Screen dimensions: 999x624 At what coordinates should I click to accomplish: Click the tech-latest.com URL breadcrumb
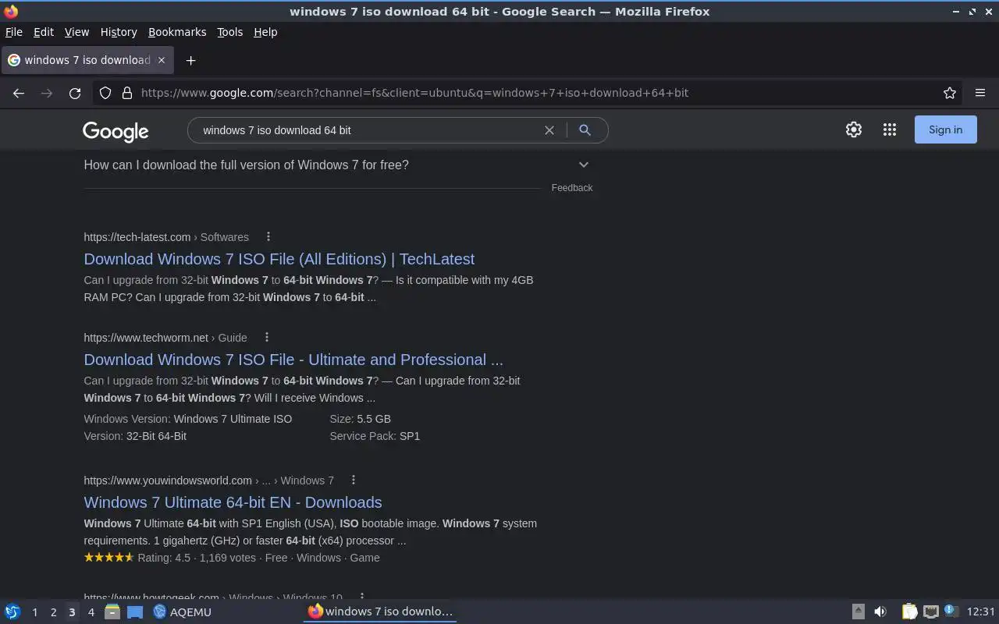pyautogui.click(x=166, y=237)
